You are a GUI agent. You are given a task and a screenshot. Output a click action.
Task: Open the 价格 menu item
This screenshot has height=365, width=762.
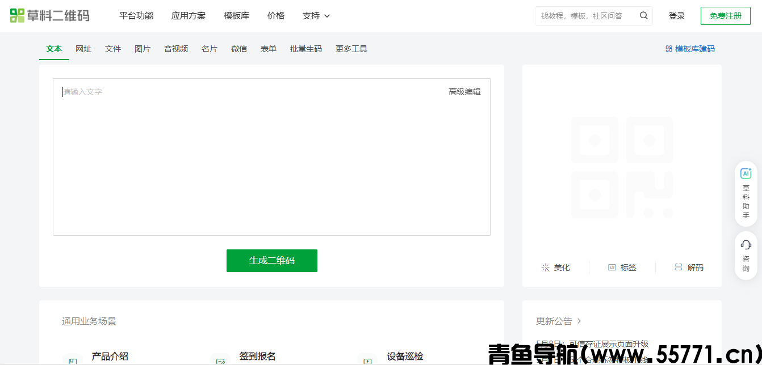point(276,16)
